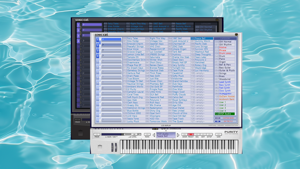Click previous preset left arrow beside LCD
Viewport: 300px width, 169px height.
(x=154, y=135)
